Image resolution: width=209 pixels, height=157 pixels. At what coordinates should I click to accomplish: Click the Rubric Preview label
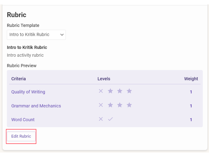click(22, 66)
